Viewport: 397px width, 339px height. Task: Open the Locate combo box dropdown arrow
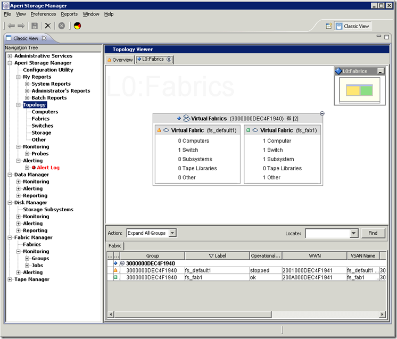(354, 233)
